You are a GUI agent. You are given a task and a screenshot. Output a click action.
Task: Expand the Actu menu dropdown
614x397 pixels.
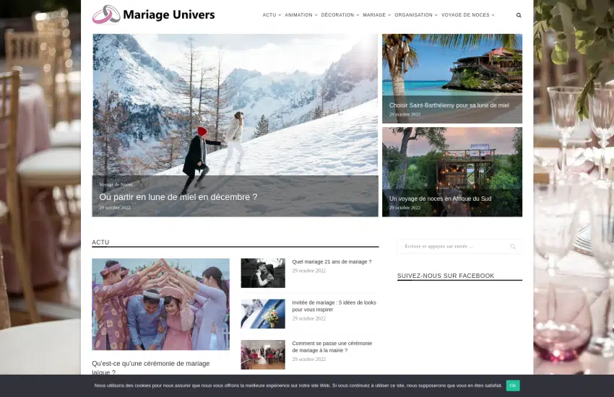[271, 15]
